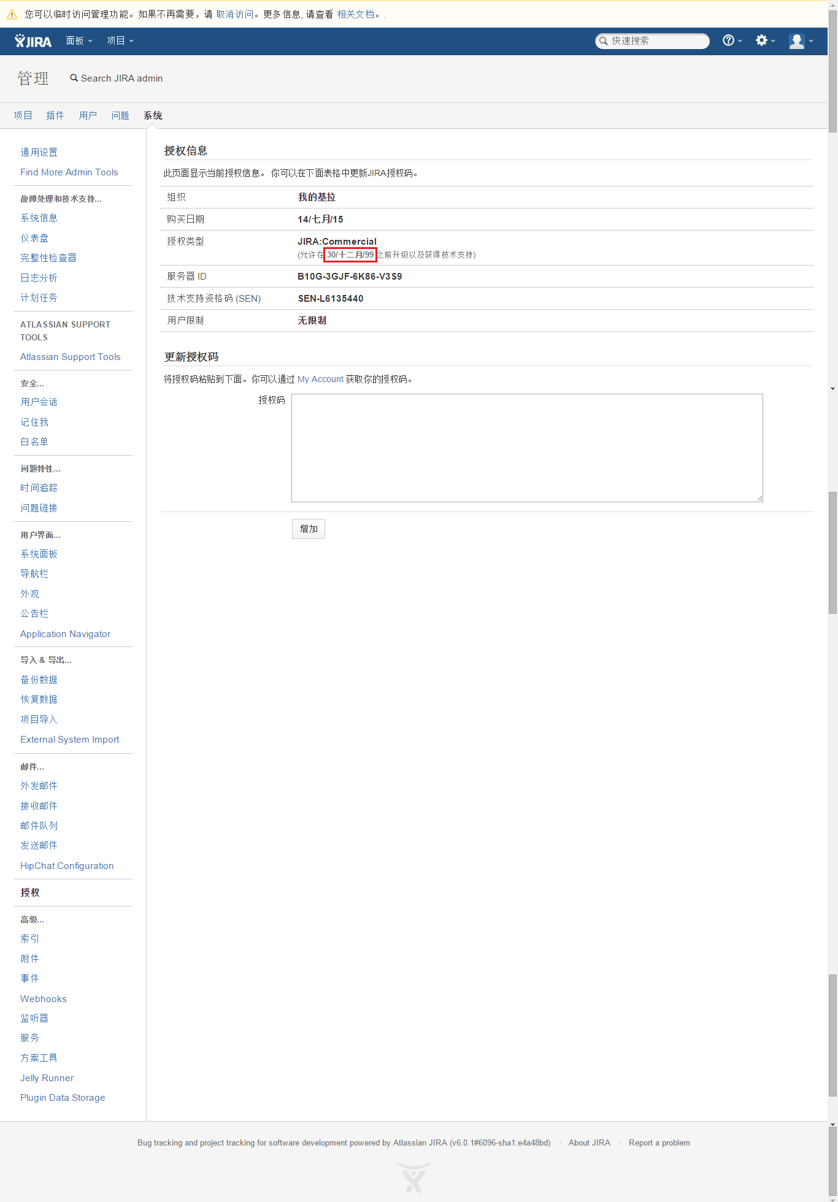
Task: Open 项目导入 sidebar link
Action: tap(39, 719)
